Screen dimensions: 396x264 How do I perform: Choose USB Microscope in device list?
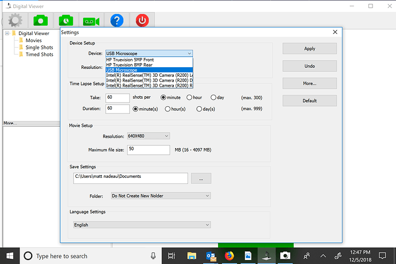click(x=149, y=70)
